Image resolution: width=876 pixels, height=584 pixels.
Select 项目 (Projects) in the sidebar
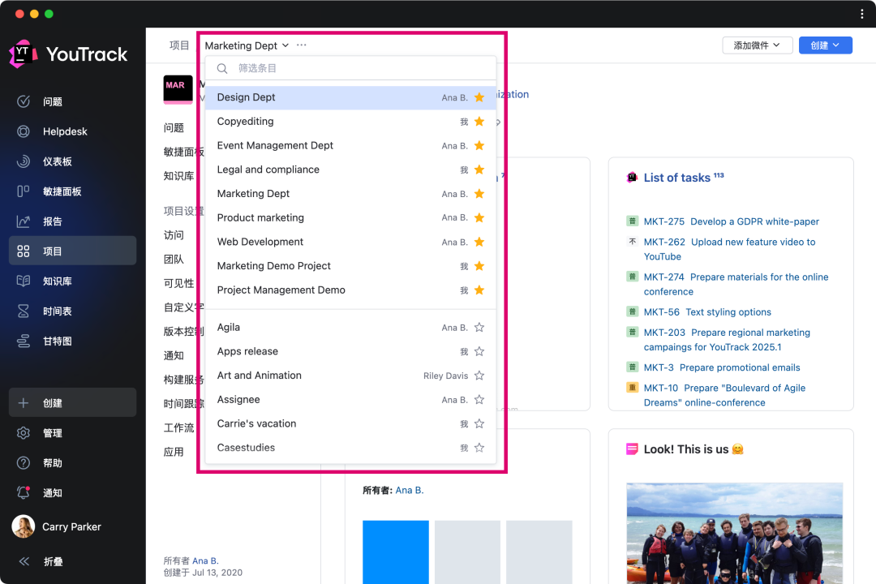tap(73, 251)
